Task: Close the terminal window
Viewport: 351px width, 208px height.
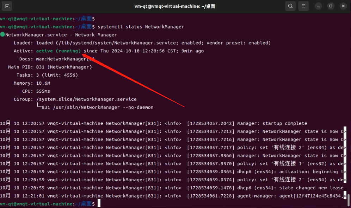Action: [x=343, y=6]
